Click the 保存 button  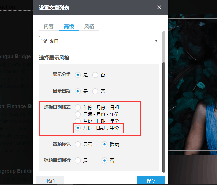(151, 181)
